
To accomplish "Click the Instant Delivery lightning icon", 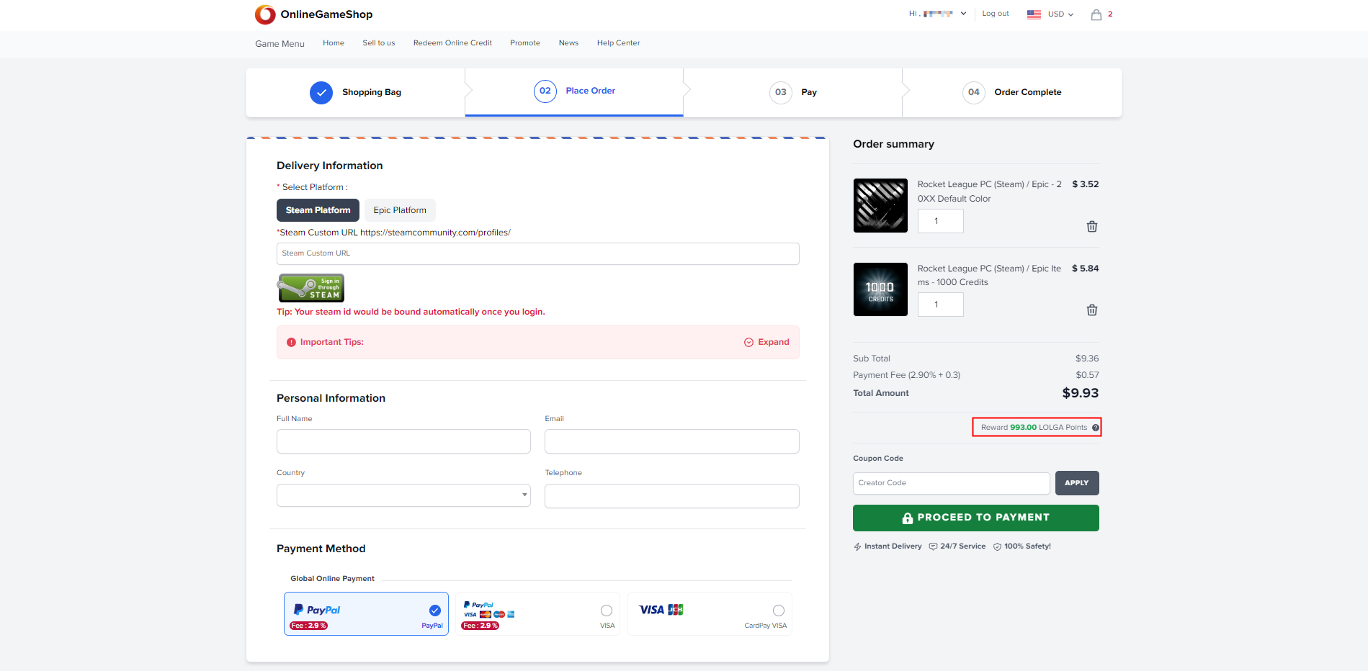I will tap(857, 546).
